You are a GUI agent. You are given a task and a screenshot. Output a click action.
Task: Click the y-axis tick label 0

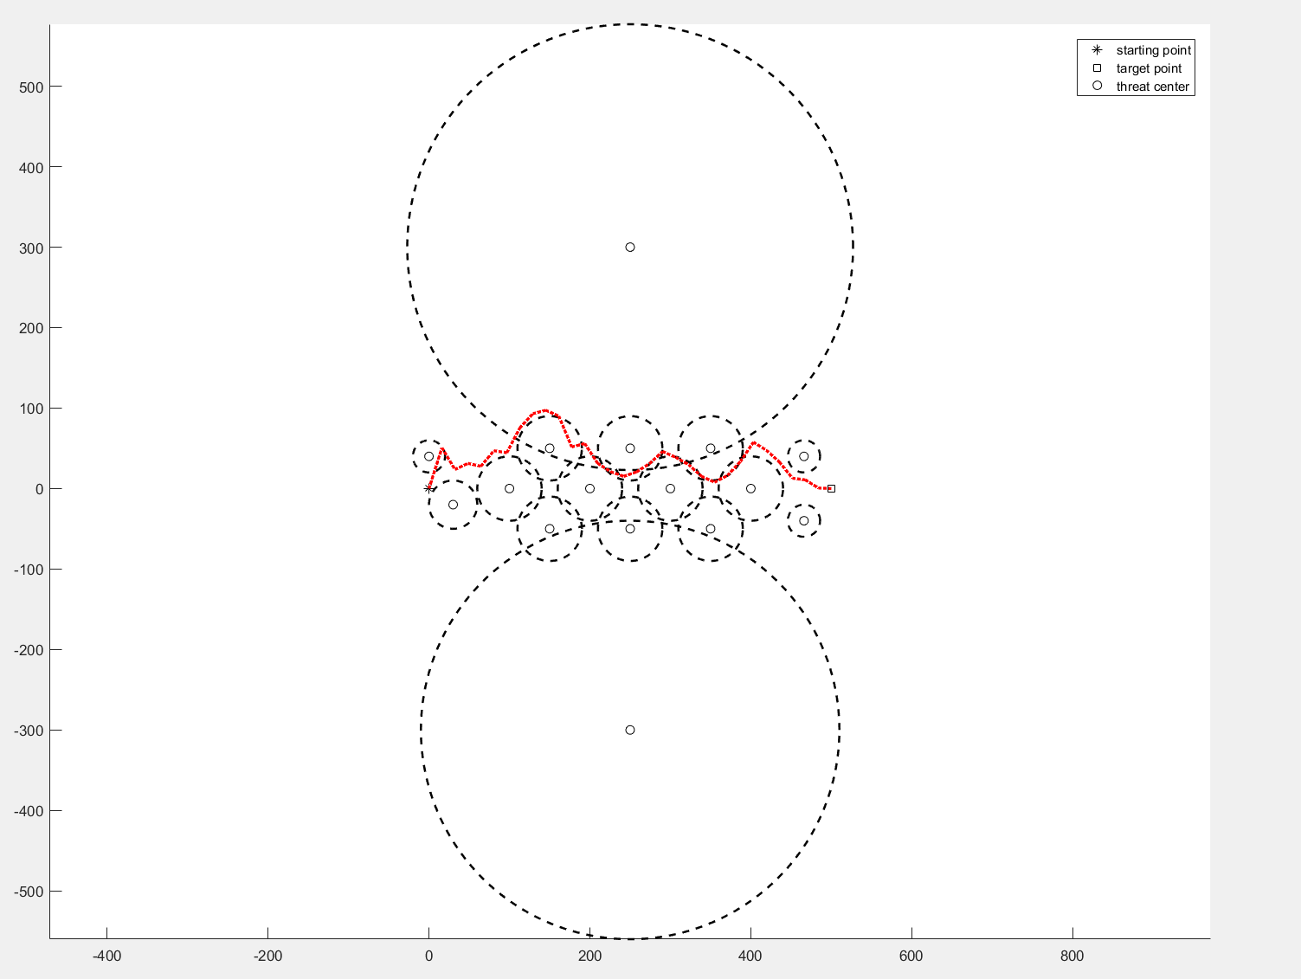pyautogui.click(x=39, y=489)
